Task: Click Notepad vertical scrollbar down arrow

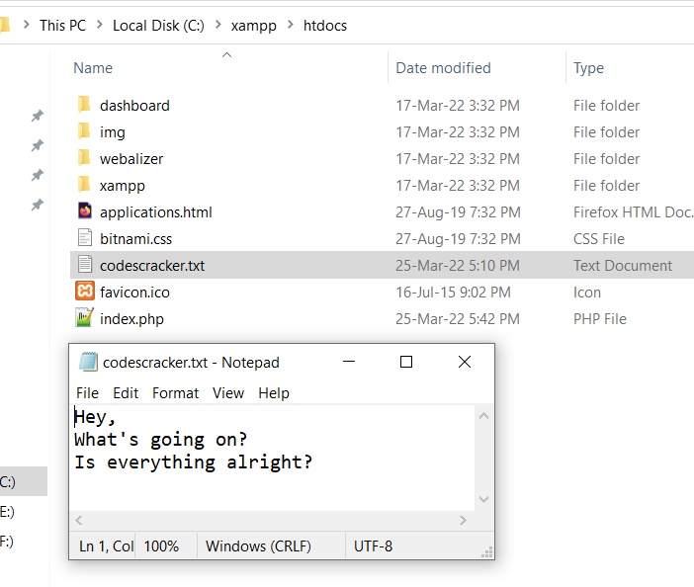Action: 483,499
